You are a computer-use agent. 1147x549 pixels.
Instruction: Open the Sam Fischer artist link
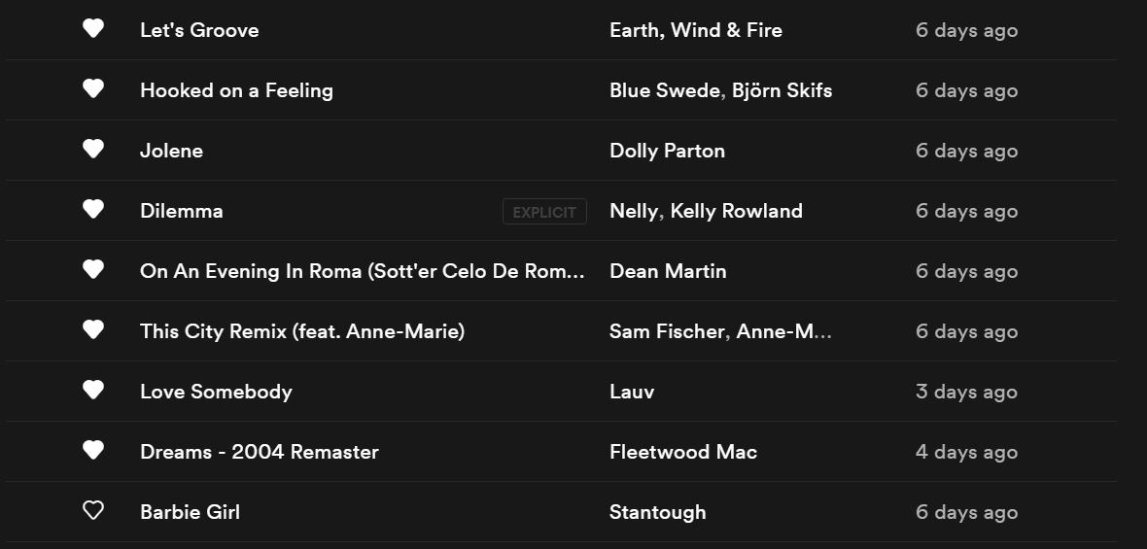(667, 331)
